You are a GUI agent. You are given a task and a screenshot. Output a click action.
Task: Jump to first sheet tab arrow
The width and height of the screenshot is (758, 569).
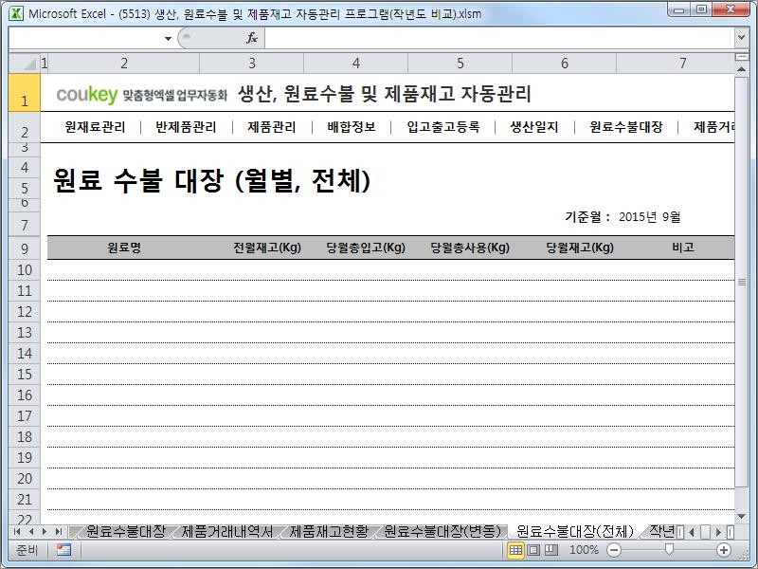17,532
